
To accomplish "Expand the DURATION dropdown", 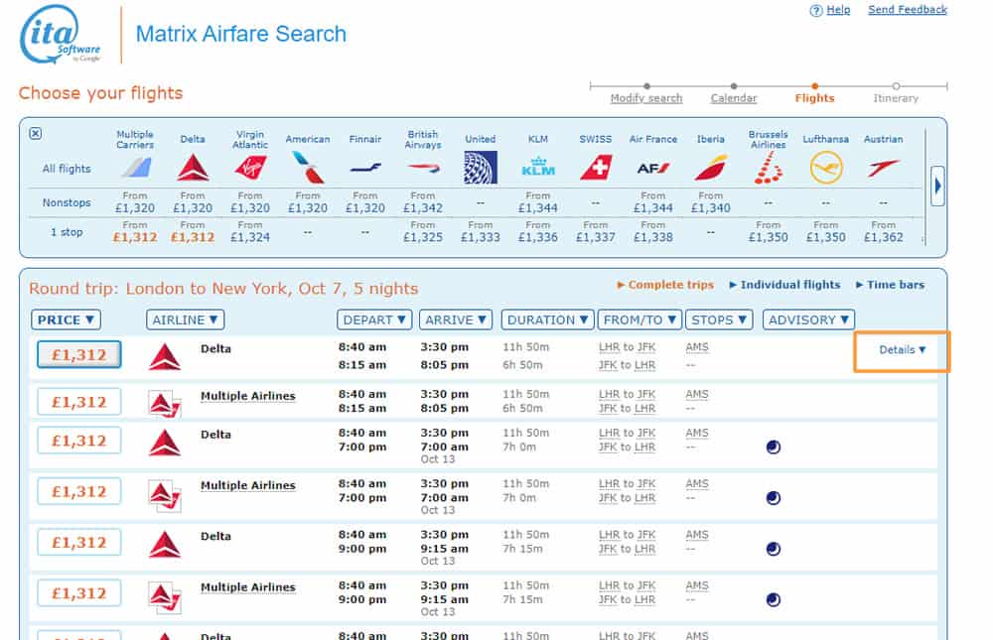I will (548, 320).
